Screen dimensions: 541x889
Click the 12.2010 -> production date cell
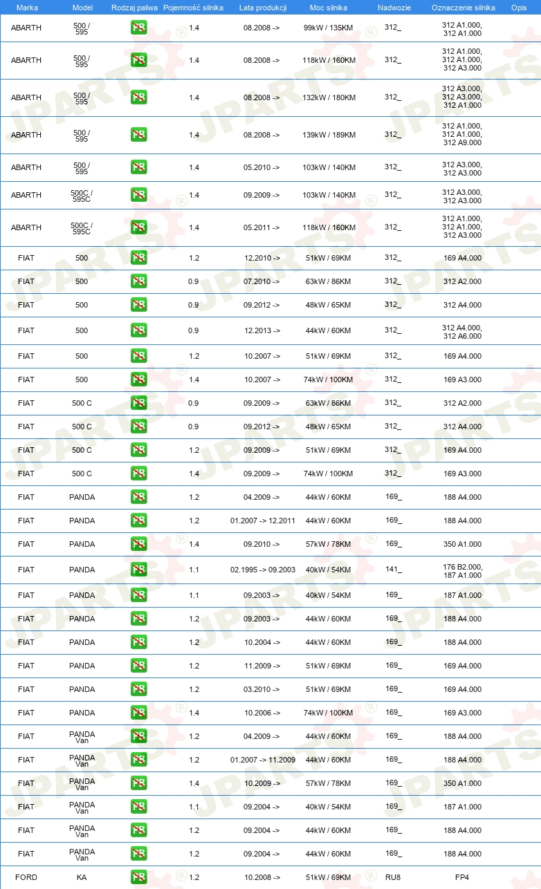click(262, 258)
